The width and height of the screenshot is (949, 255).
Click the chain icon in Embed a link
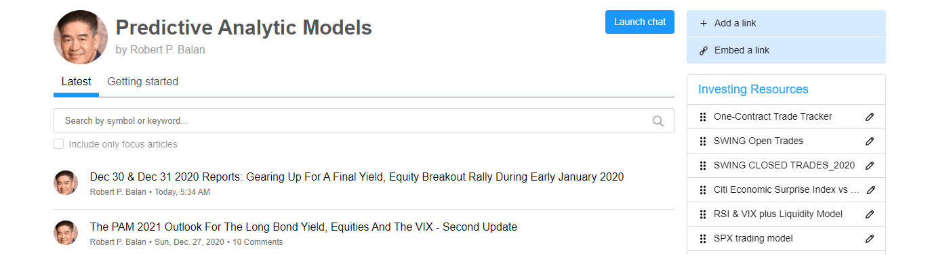[703, 50]
